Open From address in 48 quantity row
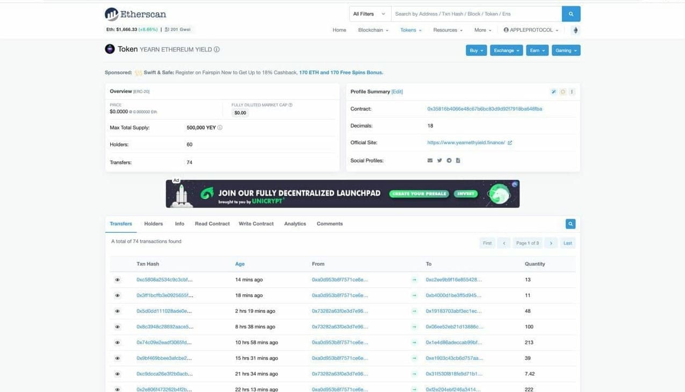This screenshot has width=685, height=392. (340, 311)
